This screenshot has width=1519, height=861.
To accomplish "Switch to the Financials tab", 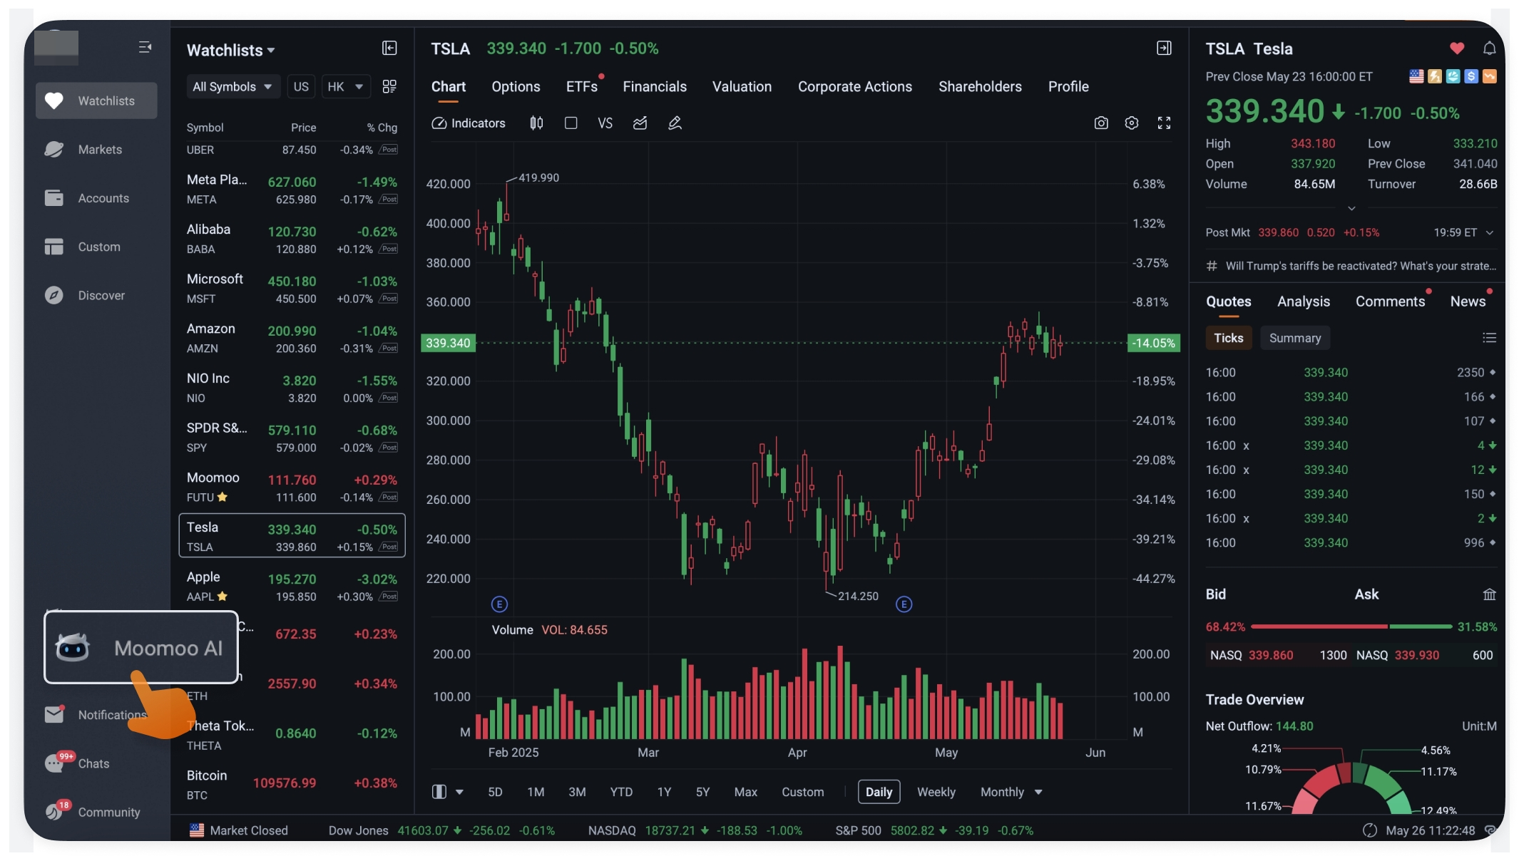I will pyautogui.click(x=654, y=87).
